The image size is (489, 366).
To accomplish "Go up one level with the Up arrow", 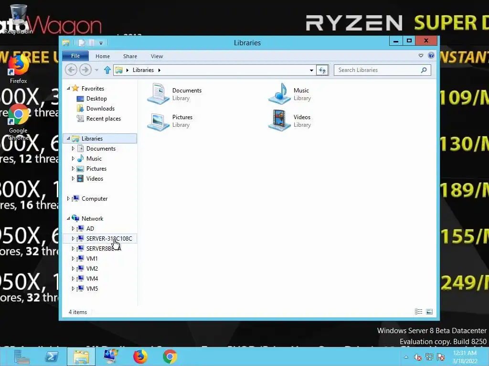I will 107,70.
